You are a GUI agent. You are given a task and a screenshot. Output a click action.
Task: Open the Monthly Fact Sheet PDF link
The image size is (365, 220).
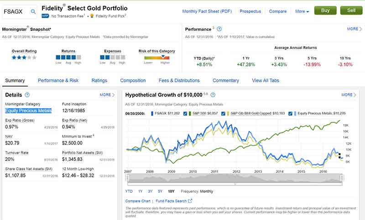point(207,11)
